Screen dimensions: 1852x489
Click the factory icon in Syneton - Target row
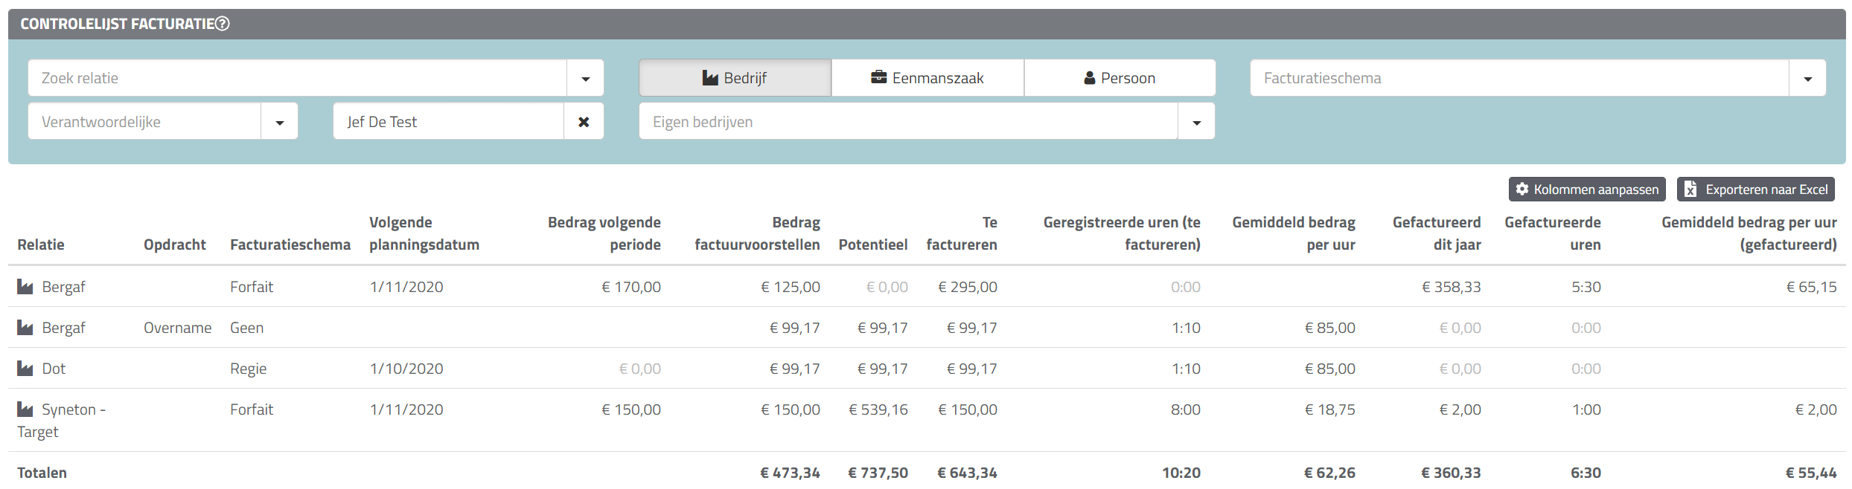coord(25,409)
